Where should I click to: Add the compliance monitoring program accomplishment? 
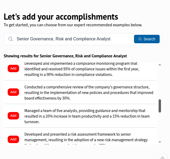13,68
